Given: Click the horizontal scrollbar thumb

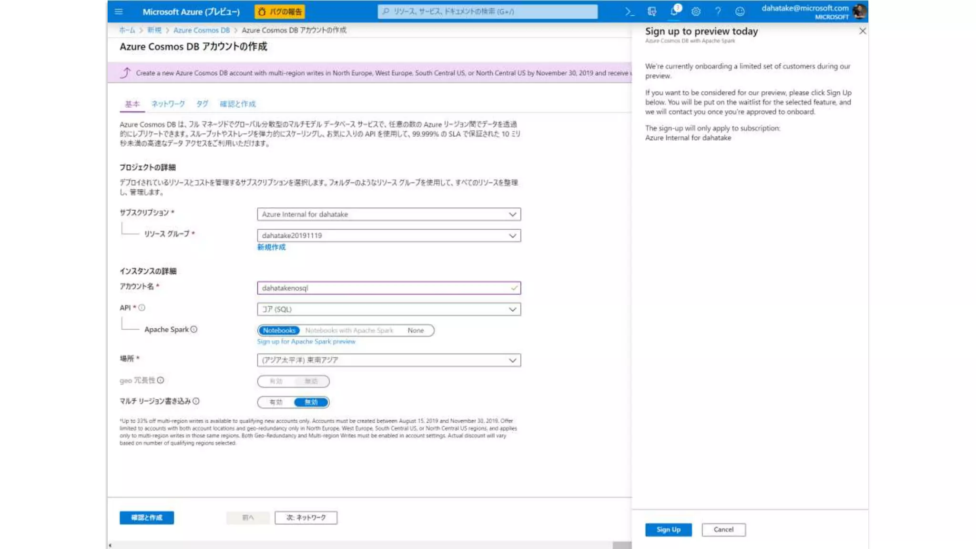Looking at the screenshot, I should tap(622, 545).
